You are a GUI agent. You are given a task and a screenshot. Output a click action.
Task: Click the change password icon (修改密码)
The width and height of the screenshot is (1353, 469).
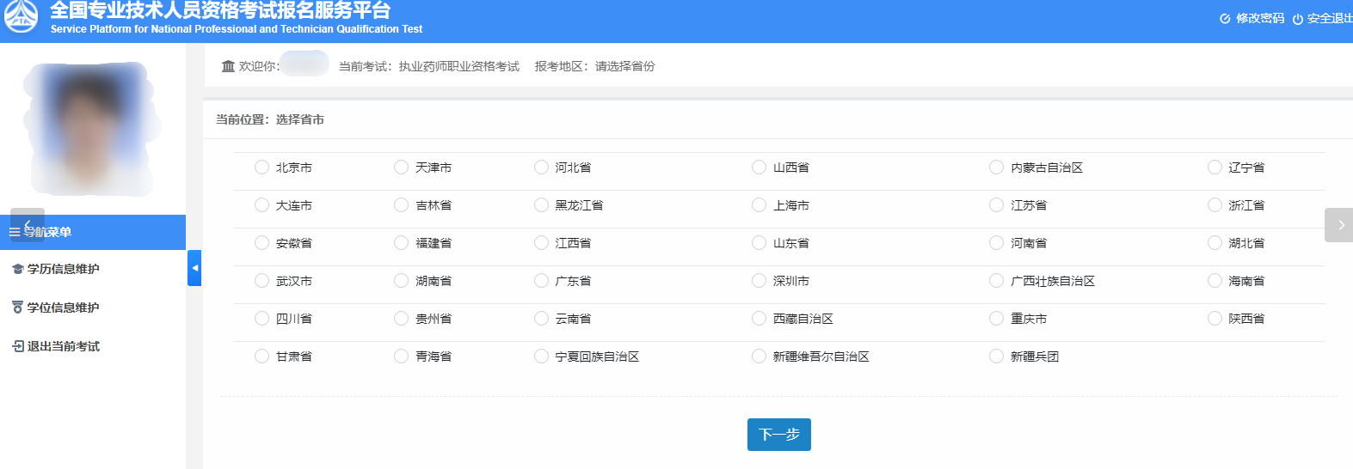pos(1225,19)
